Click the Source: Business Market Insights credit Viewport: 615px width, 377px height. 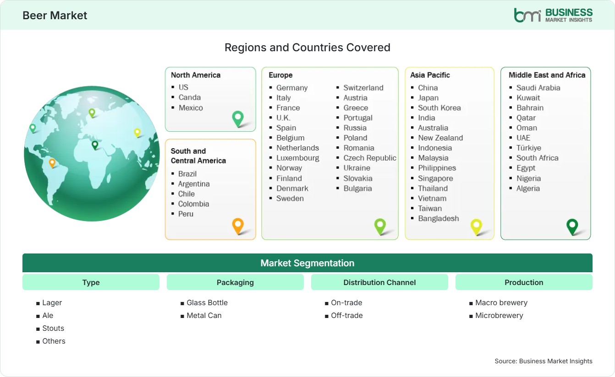click(544, 361)
